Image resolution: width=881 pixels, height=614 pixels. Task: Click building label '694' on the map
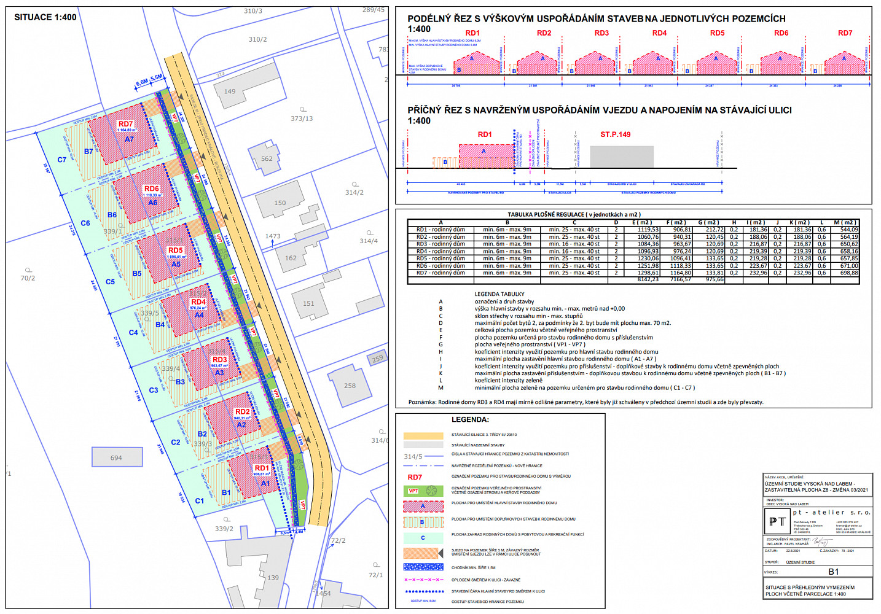(116, 457)
